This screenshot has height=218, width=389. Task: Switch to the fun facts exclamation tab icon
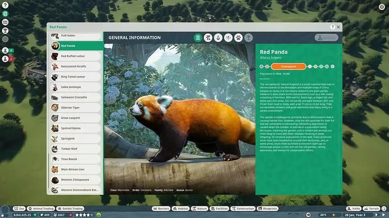tap(228, 37)
